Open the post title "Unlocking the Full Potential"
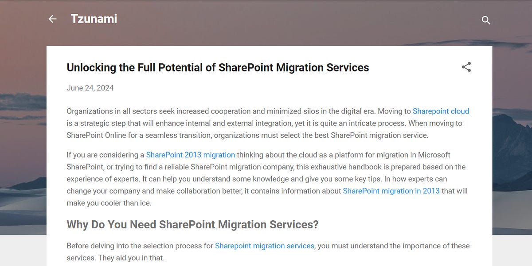 click(218, 67)
